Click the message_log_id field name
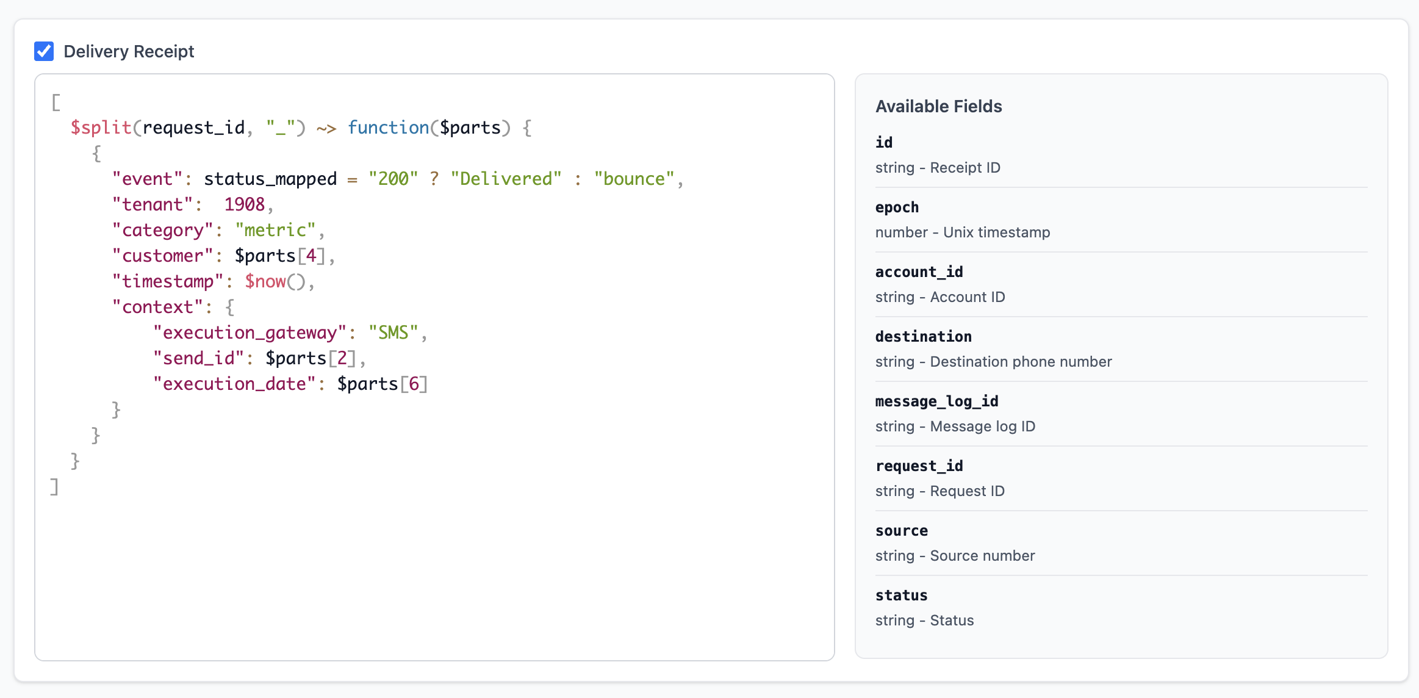This screenshot has width=1419, height=698. click(936, 401)
